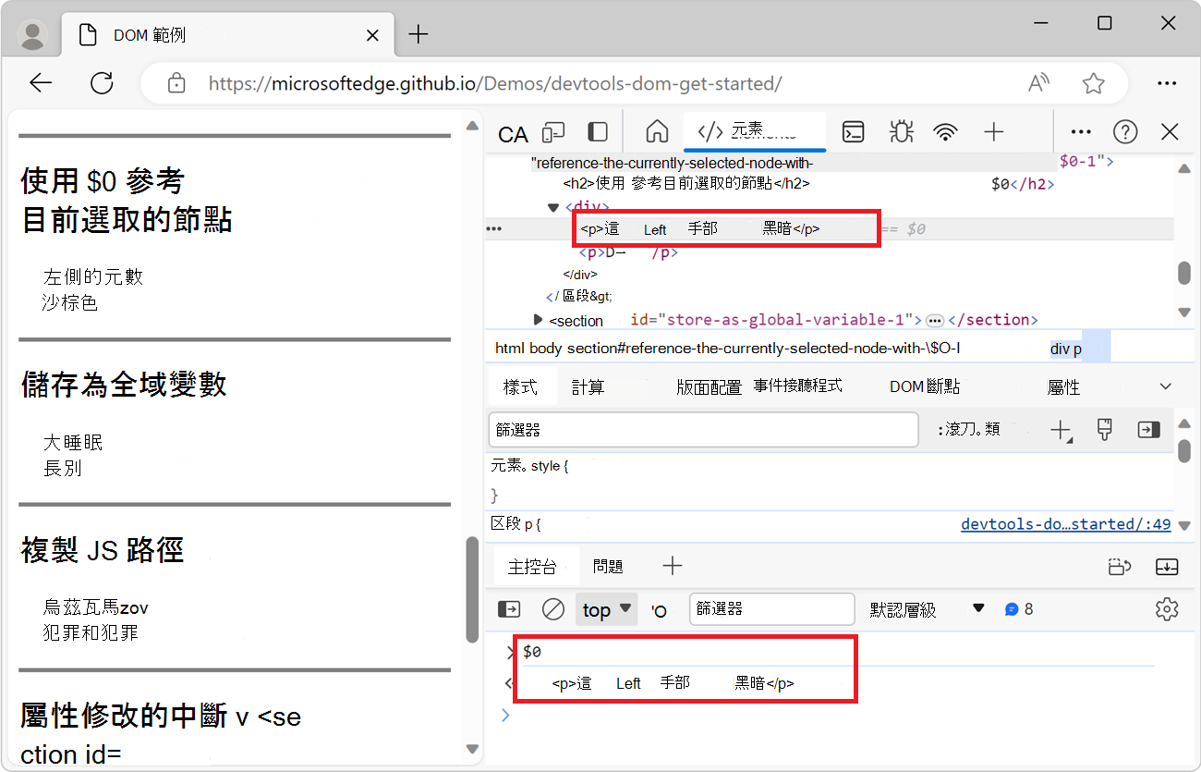This screenshot has width=1201, height=772.
Task: Add a tool to the drawer with plus
Action: coord(673,566)
